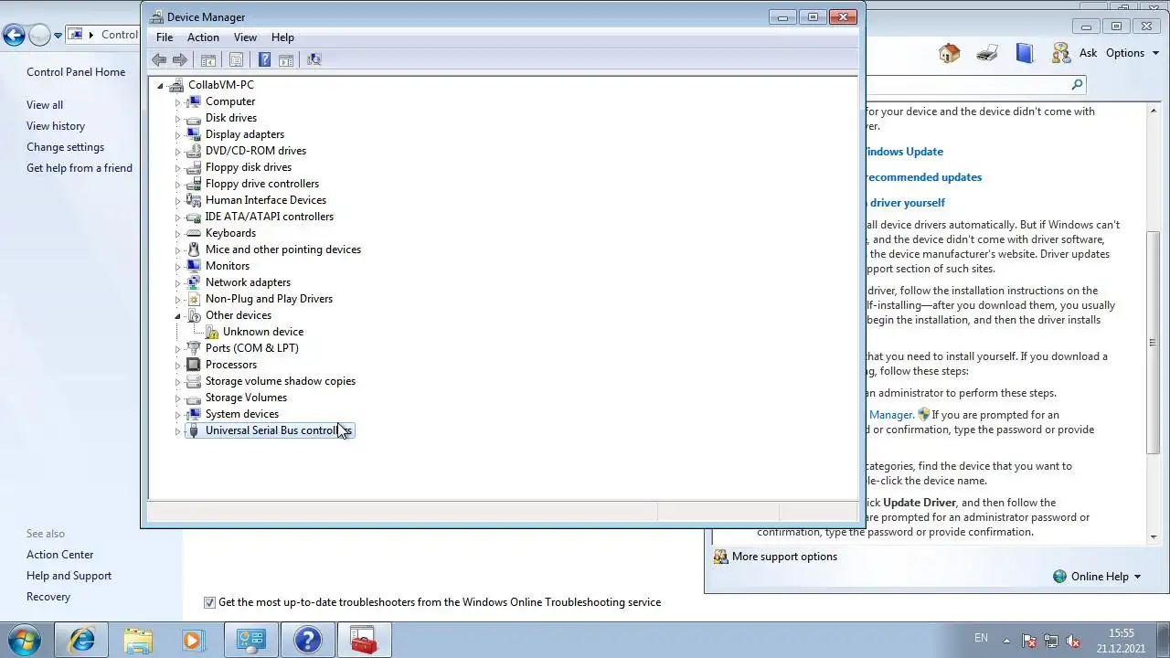Click the magnifier search icon in Help window
The image size is (1170, 658).
[1077, 84]
